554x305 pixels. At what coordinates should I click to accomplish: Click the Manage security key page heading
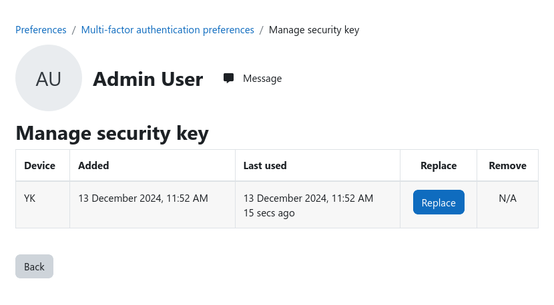[x=112, y=134]
